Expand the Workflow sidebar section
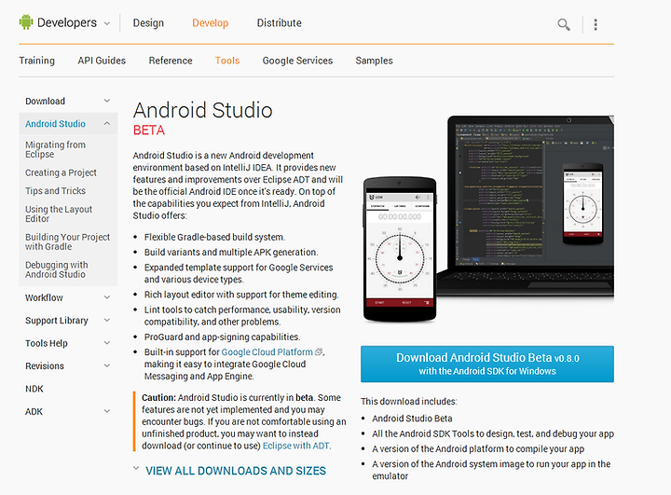The image size is (671, 495). click(x=107, y=297)
